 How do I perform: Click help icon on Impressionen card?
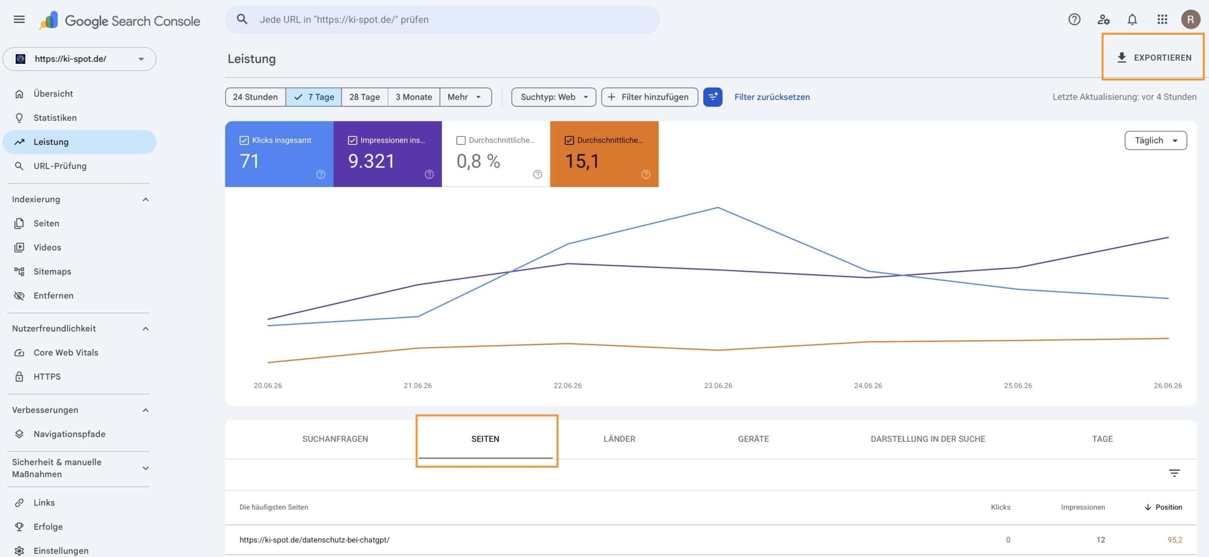(x=429, y=174)
